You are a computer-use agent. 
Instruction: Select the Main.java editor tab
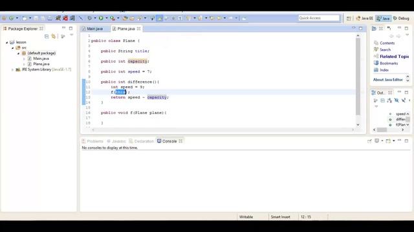[x=93, y=28]
